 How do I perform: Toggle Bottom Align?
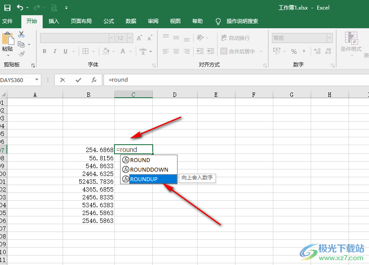[x=187, y=39]
